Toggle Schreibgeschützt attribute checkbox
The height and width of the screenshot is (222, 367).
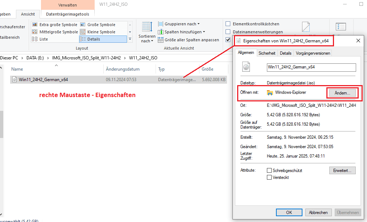point(269,170)
